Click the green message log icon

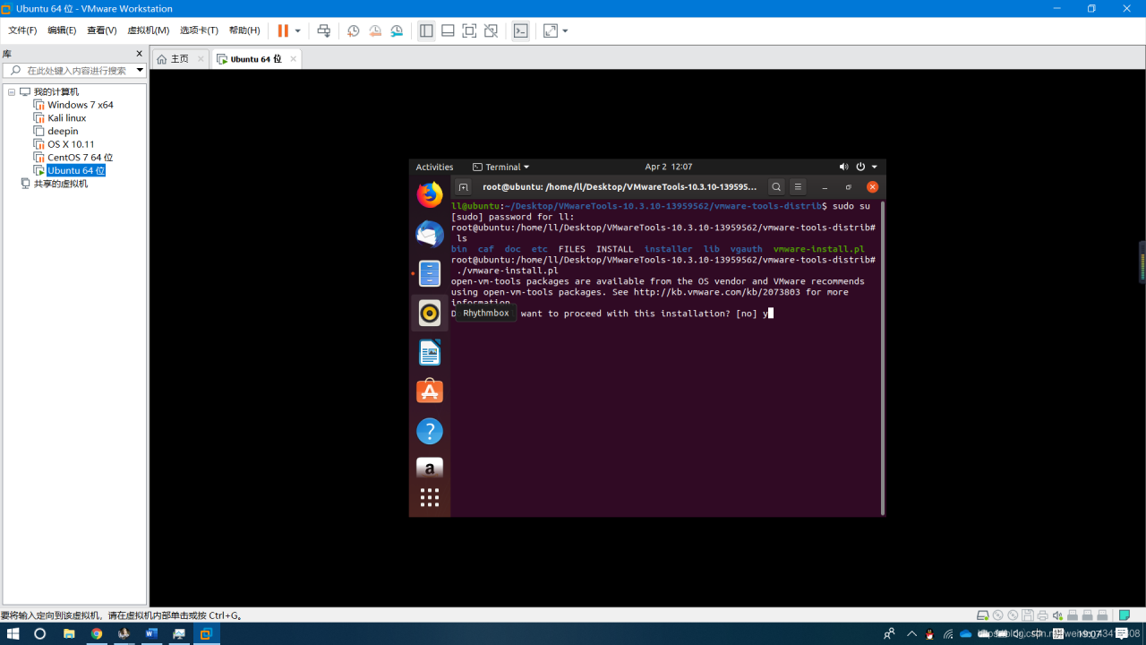tap(1125, 615)
